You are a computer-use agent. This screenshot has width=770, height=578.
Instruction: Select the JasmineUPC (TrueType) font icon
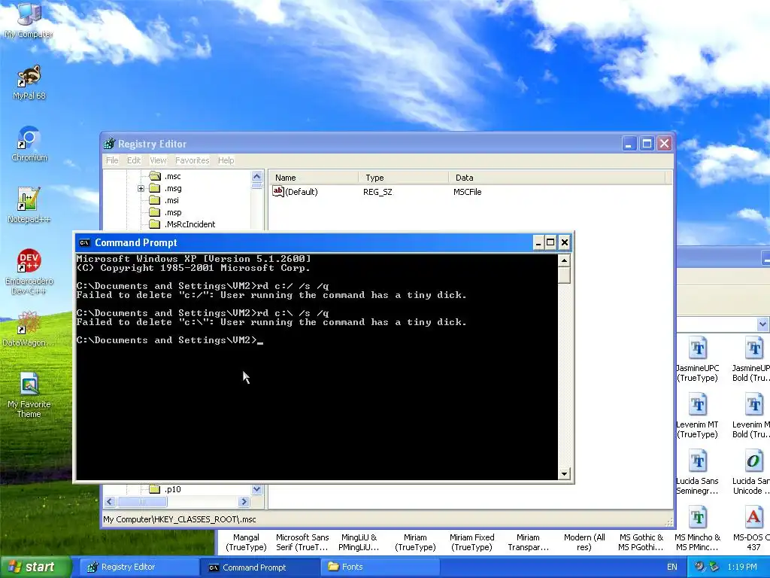(697, 348)
